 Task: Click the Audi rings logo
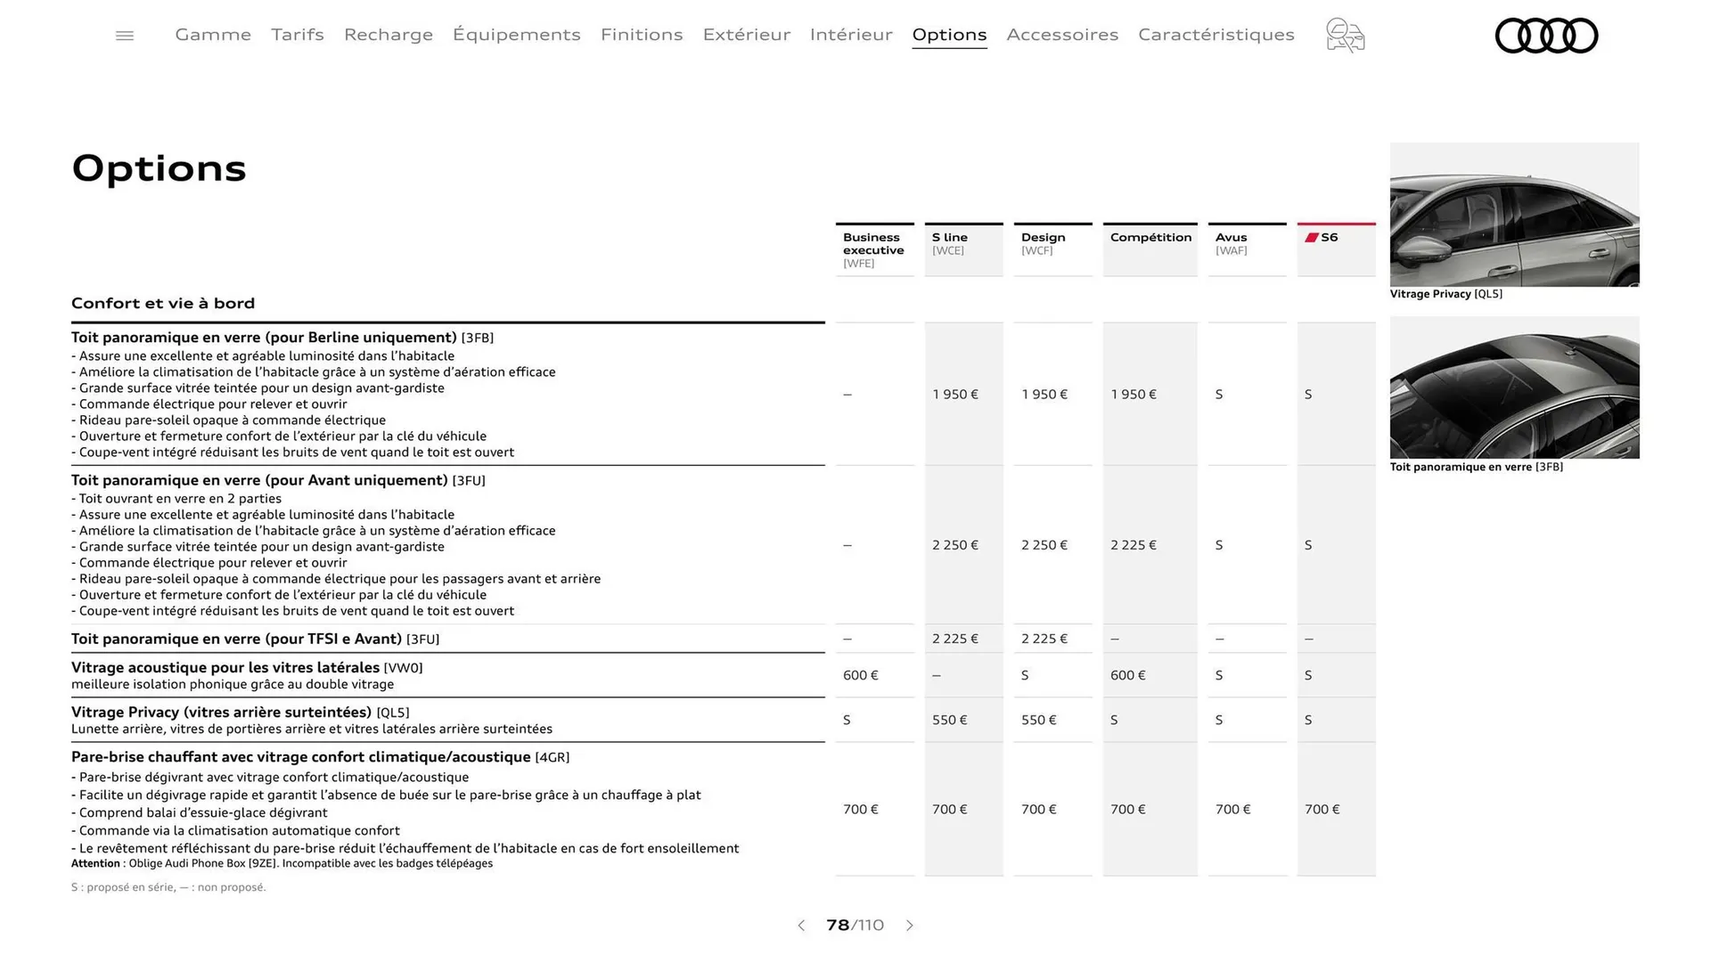click(x=1546, y=36)
